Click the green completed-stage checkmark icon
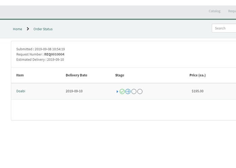 tap(122, 91)
